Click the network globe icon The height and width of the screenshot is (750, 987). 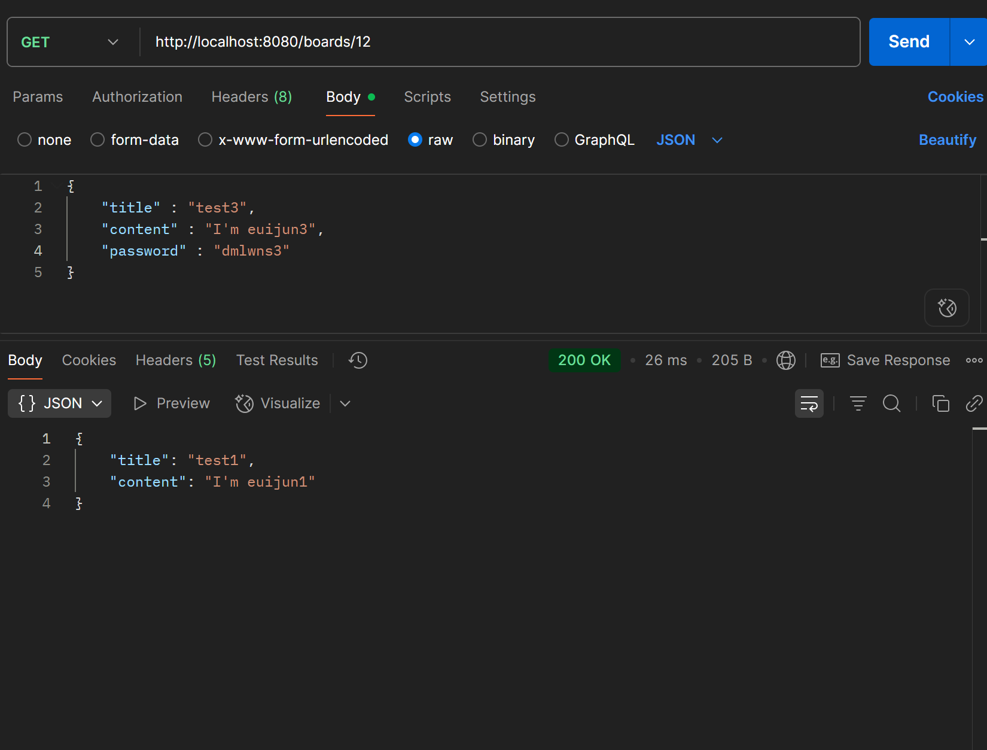[x=786, y=360]
